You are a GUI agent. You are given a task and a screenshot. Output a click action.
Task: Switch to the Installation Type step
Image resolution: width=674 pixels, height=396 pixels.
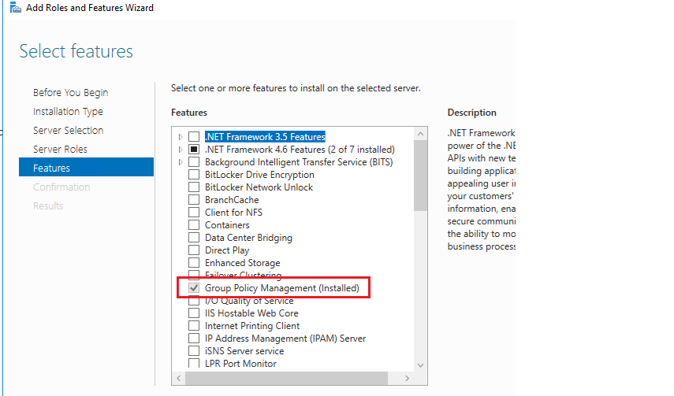[x=68, y=111]
